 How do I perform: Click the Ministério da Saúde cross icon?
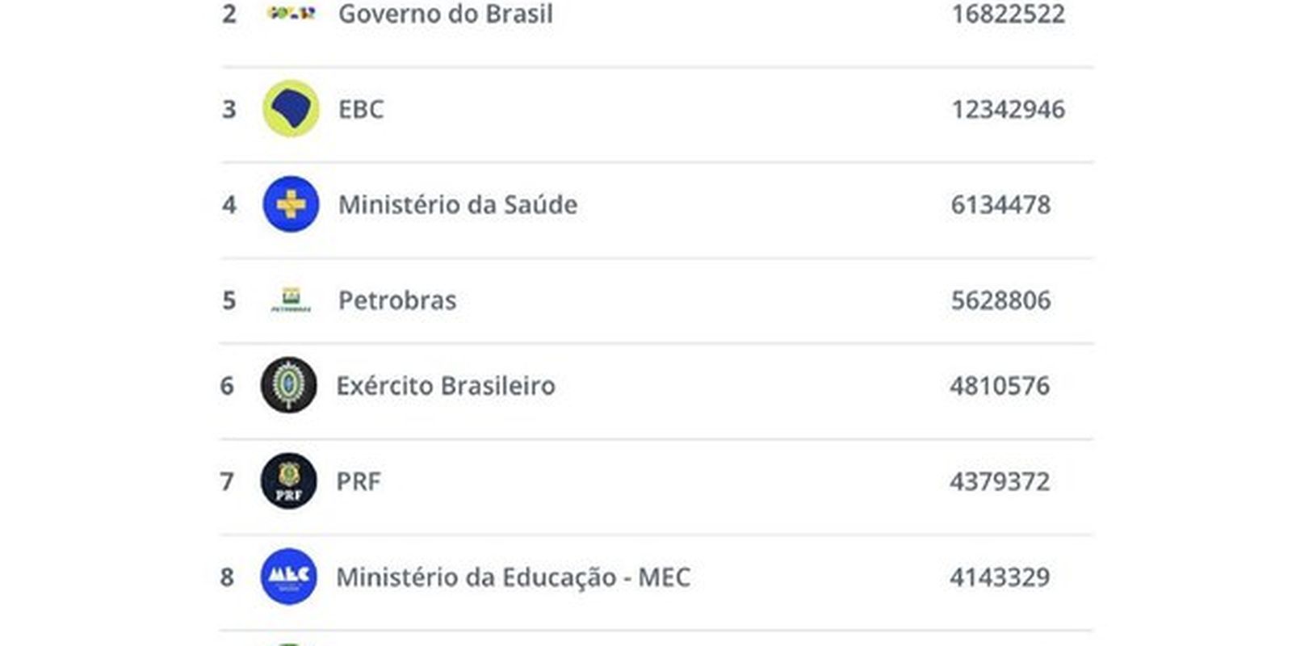click(x=291, y=204)
